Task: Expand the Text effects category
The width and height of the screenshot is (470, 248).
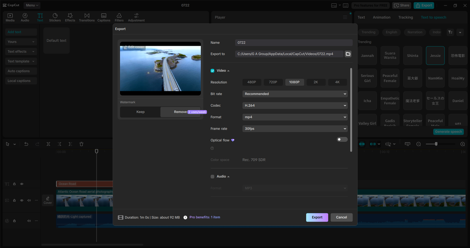Action: point(21,52)
